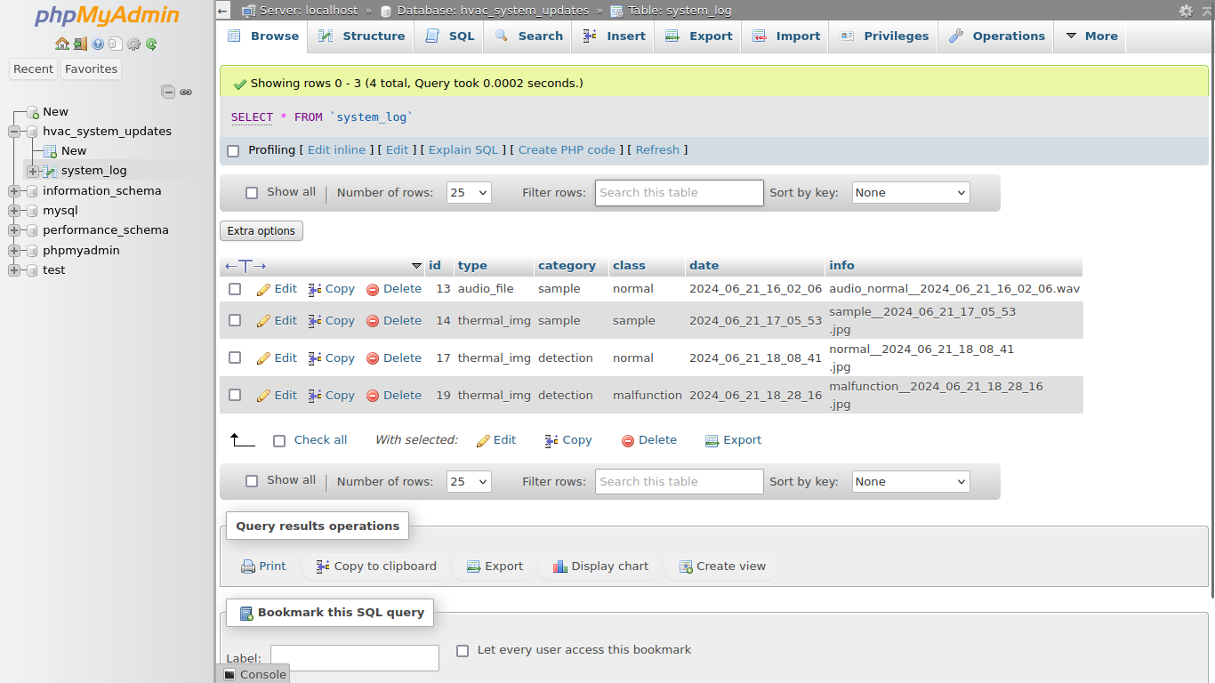Open the Favorites tab in sidebar
This screenshot has height=683, width=1215.
coord(91,69)
